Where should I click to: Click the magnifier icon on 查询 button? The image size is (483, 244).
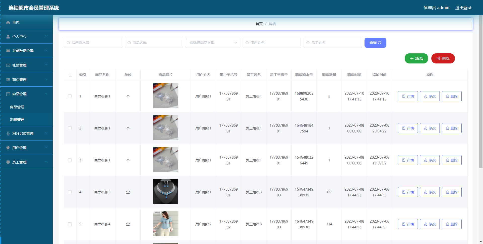pos(380,43)
